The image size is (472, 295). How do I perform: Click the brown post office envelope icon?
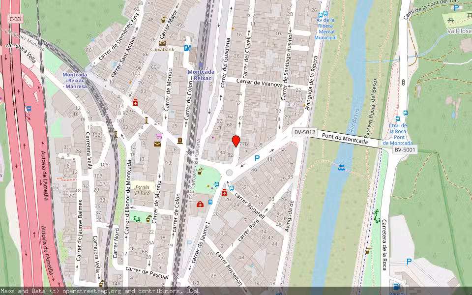coord(157,144)
